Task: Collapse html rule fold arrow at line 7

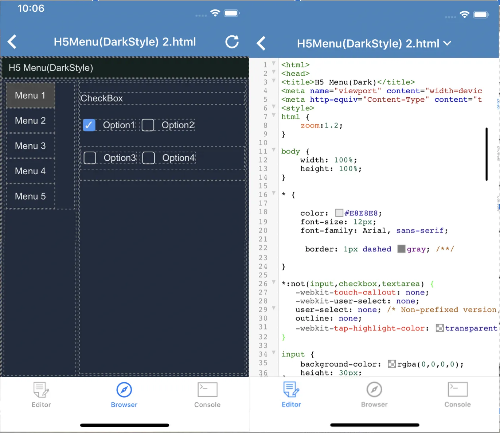Action: (274, 116)
